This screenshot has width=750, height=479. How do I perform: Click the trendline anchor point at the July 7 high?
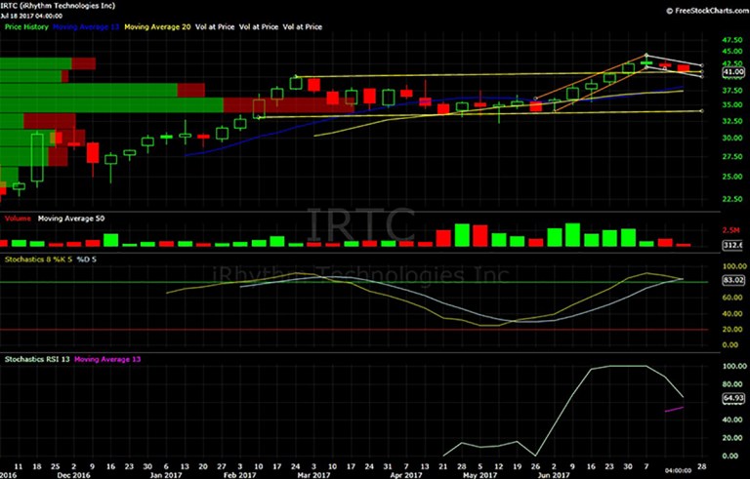(x=646, y=55)
